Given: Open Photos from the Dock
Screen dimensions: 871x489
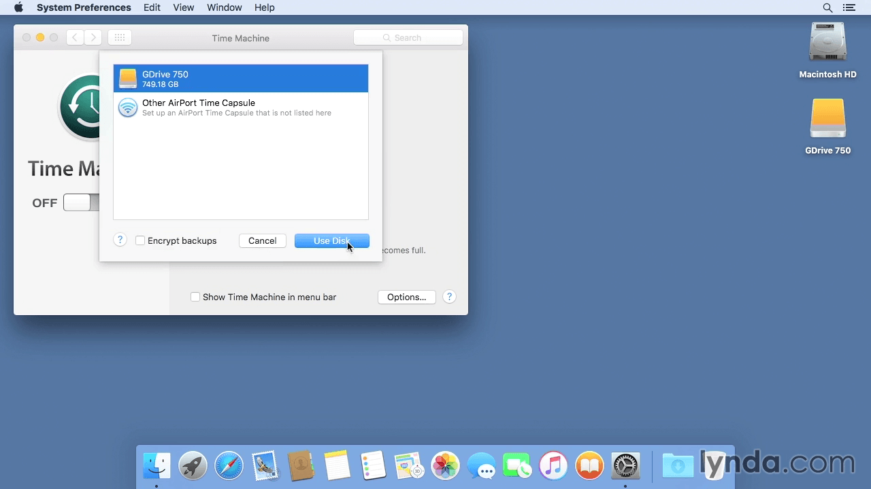Looking at the screenshot, I should coord(445,466).
